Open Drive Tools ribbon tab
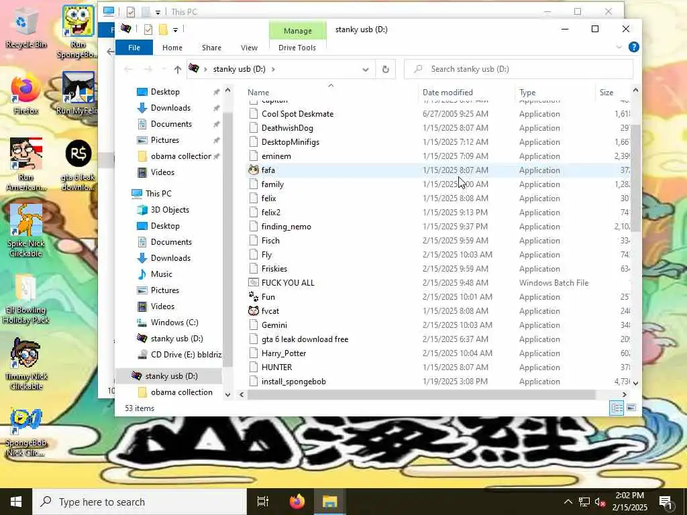Viewport: 687px width, 515px height. (297, 48)
